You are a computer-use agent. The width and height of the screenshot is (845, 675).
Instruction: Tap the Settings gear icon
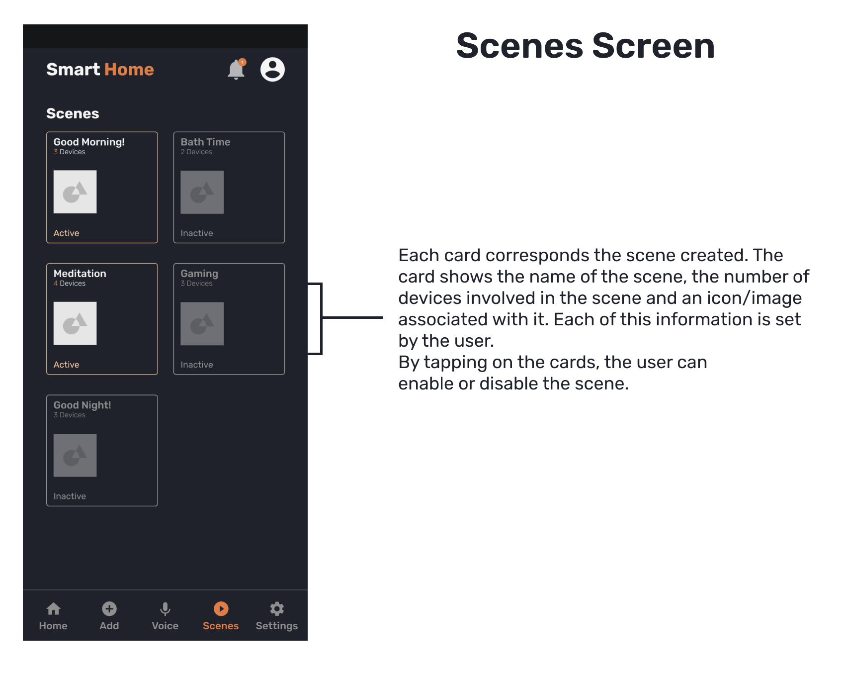(277, 609)
